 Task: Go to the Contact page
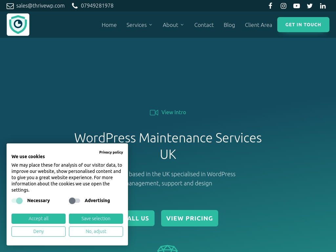[x=204, y=25]
